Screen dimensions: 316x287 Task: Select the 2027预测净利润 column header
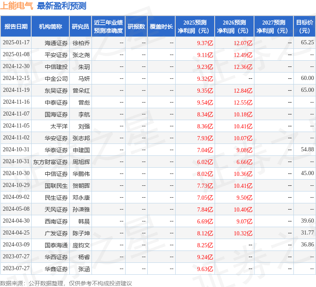point(274,27)
